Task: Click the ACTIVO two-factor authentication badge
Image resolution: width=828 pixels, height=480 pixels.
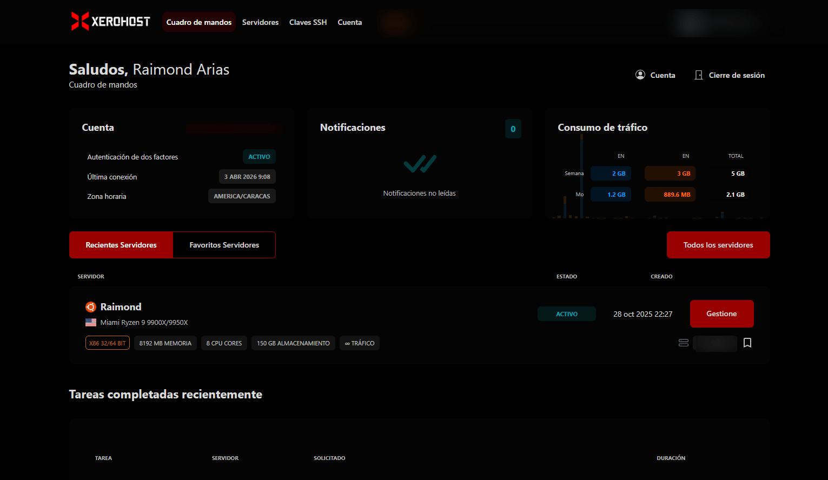Action: [x=259, y=157]
